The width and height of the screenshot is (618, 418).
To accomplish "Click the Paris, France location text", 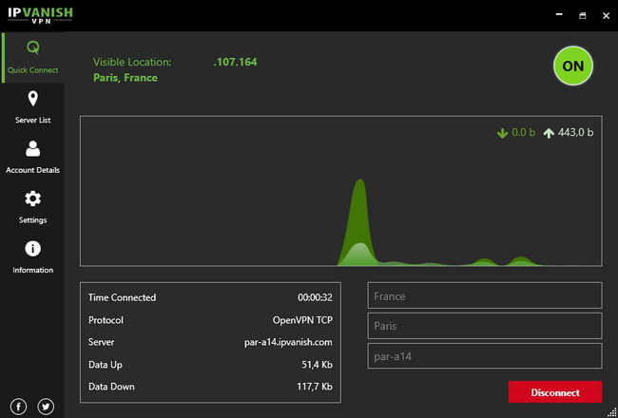I will (126, 78).
